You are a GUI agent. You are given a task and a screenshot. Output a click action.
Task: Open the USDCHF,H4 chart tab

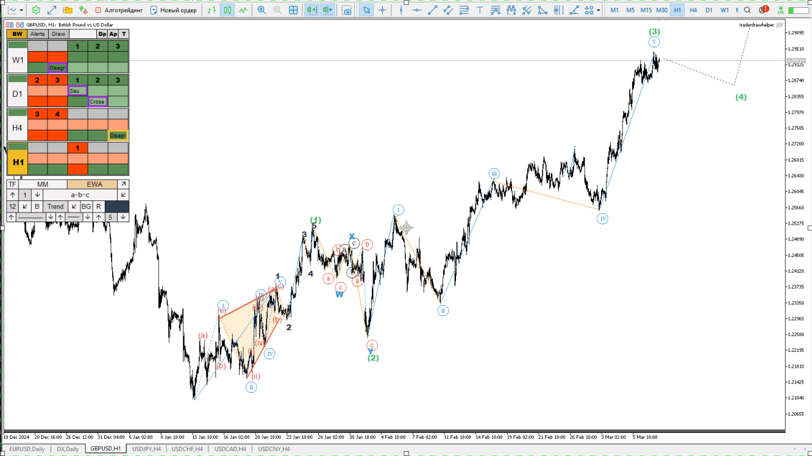[x=187, y=449]
